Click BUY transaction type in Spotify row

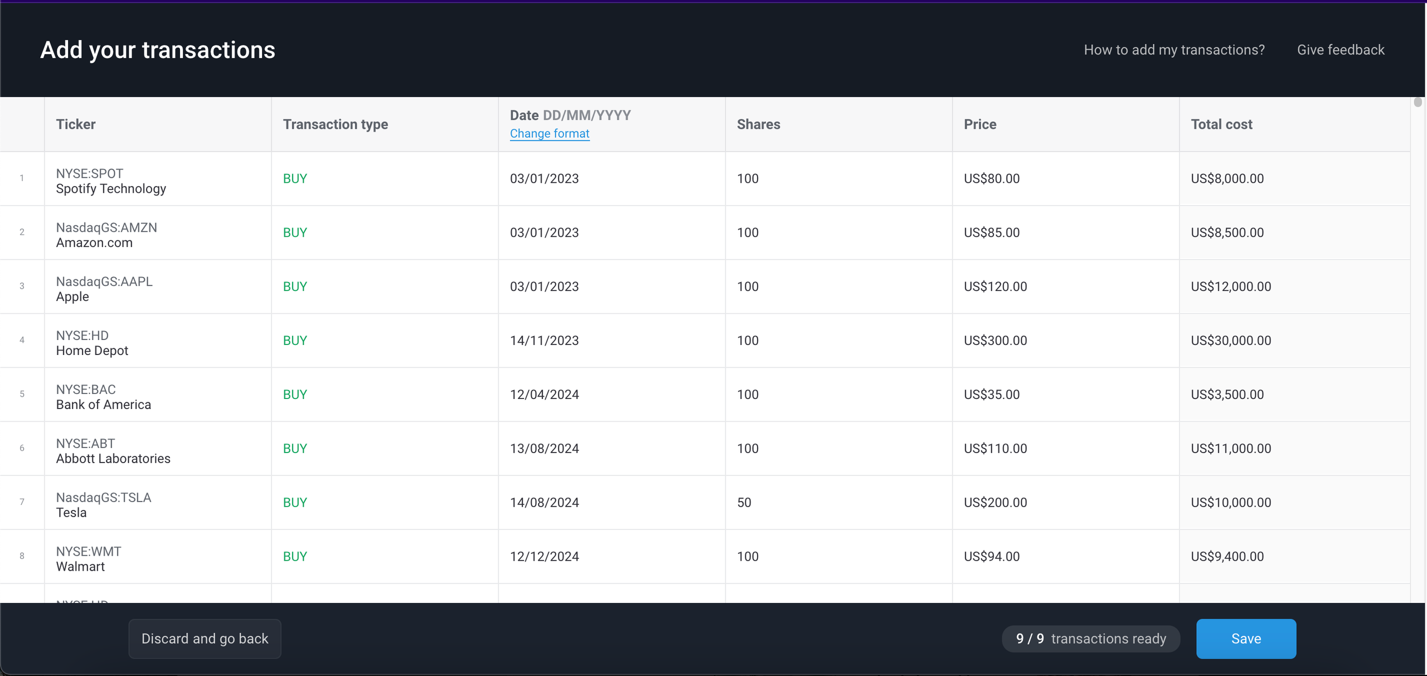pyautogui.click(x=385, y=179)
